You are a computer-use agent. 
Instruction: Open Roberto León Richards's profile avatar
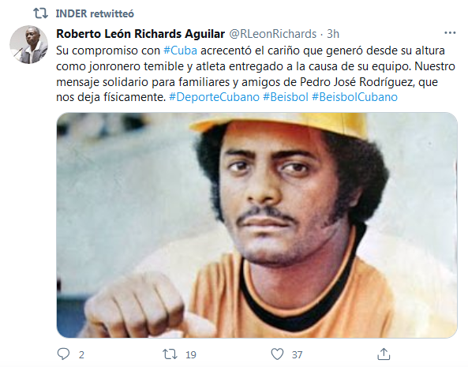click(28, 44)
